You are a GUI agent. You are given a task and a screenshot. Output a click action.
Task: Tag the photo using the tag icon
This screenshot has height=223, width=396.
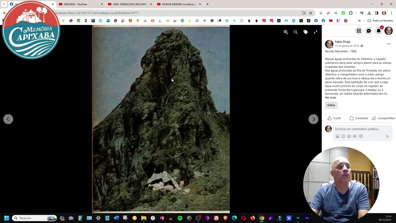click(x=306, y=32)
